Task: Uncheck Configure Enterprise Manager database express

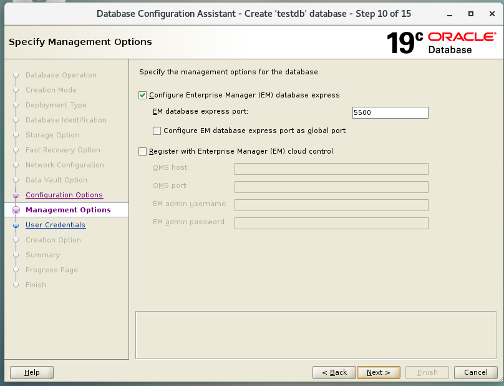Action: pos(143,96)
